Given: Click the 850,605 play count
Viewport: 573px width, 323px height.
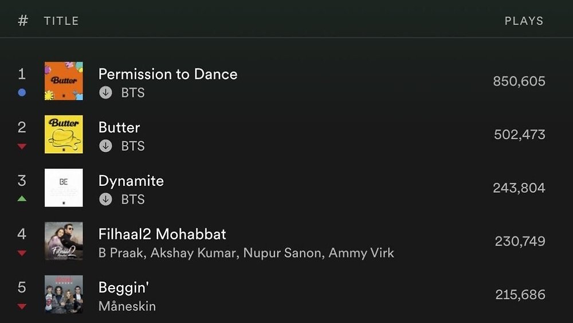Looking at the screenshot, I should pos(519,81).
